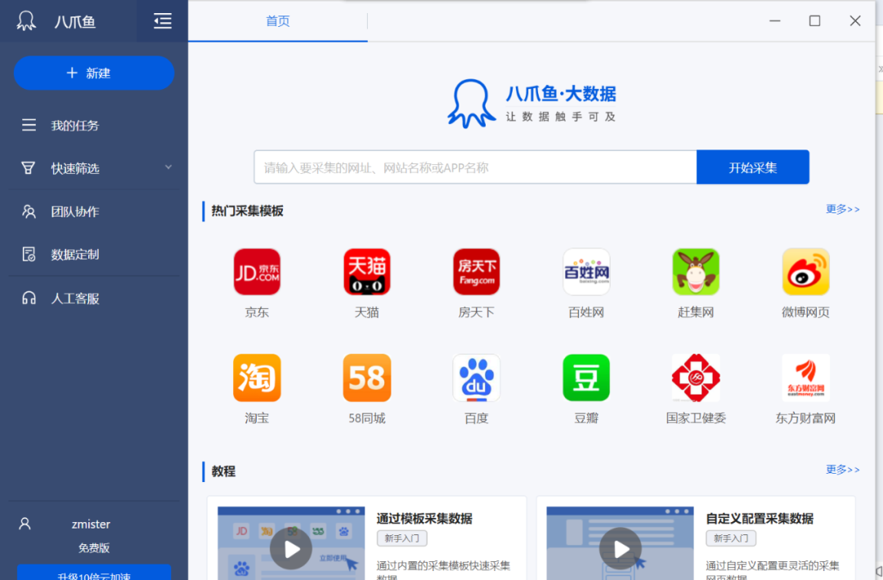Expand the 快速筛选 chevron arrow

click(x=168, y=167)
